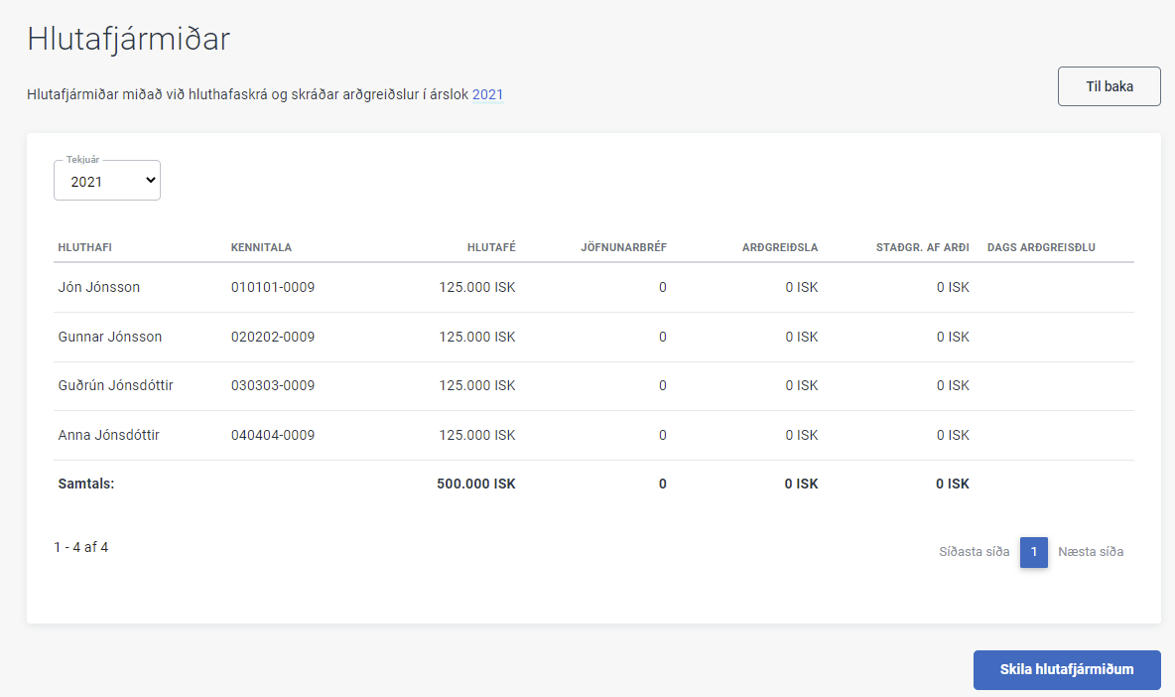1175x697 pixels.
Task: Click Gunnar Jónsson's jöfnunarbréf value 0
Action: pos(663,337)
